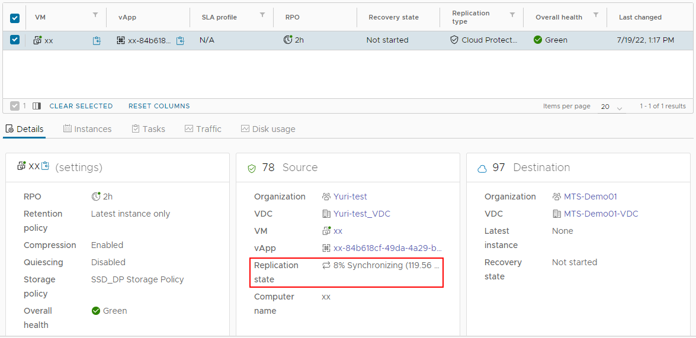696x338 pixels.
Task: Open the VM column filter
Action: [95, 15]
